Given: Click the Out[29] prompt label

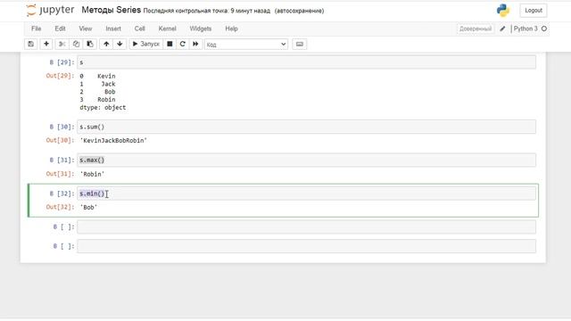Looking at the screenshot, I should click(x=60, y=76).
